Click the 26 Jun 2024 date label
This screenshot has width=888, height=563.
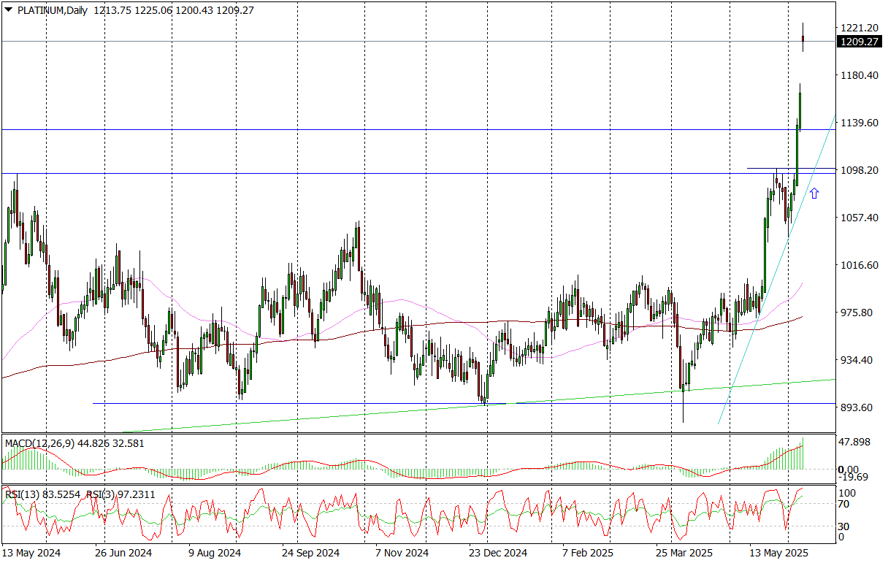pyautogui.click(x=123, y=553)
